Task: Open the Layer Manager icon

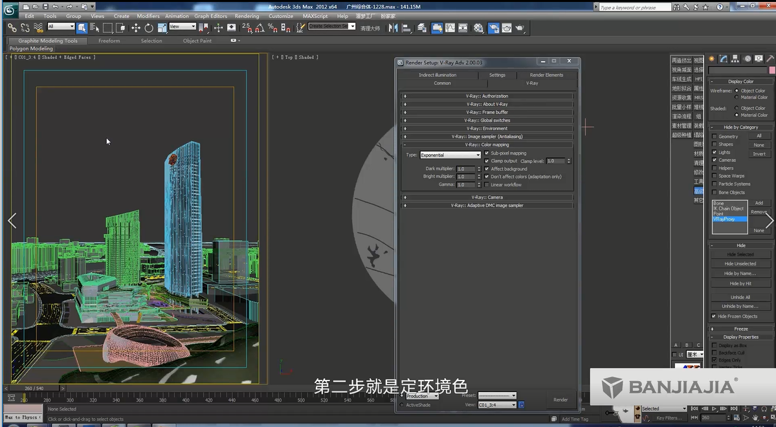Action: pyautogui.click(x=421, y=28)
